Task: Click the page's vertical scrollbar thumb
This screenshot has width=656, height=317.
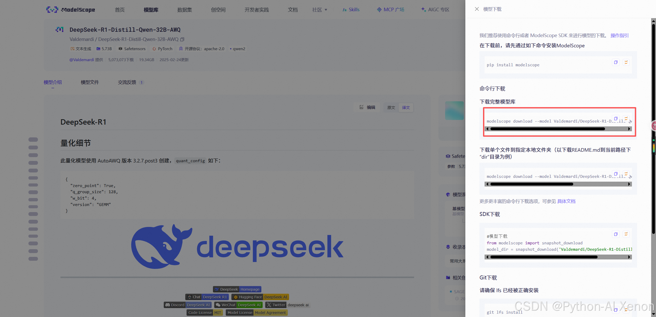Action: (x=653, y=129)
